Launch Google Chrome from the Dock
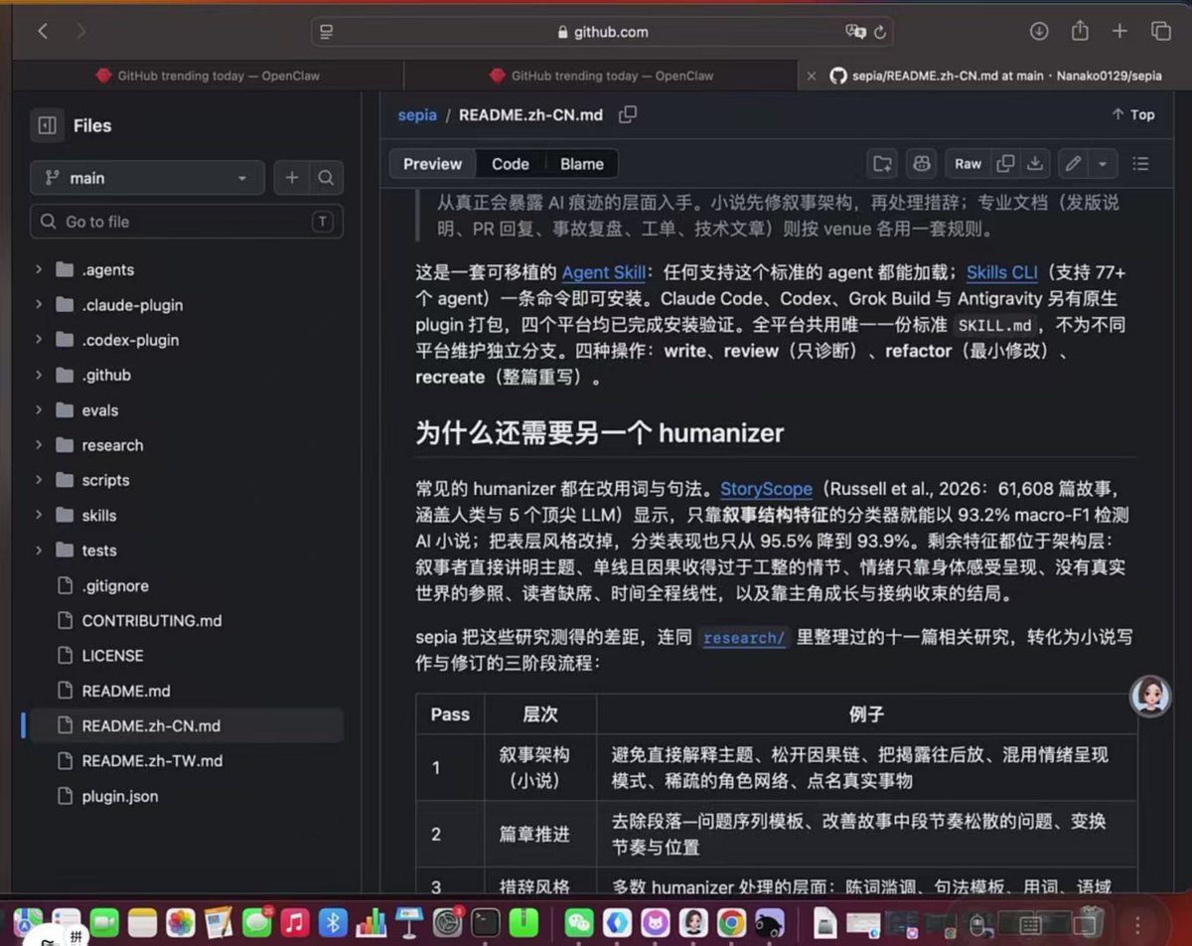Viewport: 1192px width, 946px height. click(x=732, y=922)
